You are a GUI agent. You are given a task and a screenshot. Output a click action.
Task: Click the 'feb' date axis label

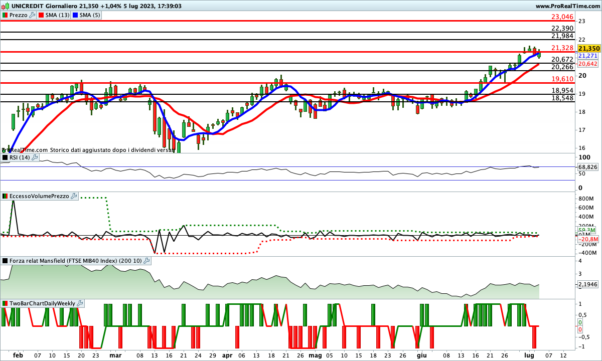point(18,355)
